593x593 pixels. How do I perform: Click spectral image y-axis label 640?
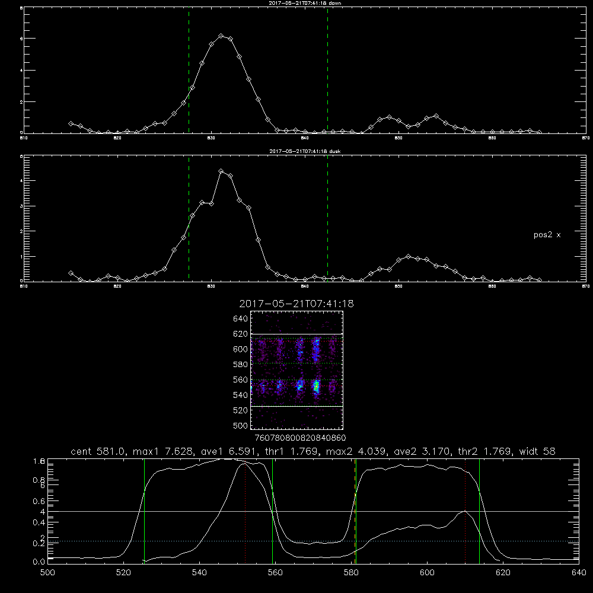pos(241,318)
